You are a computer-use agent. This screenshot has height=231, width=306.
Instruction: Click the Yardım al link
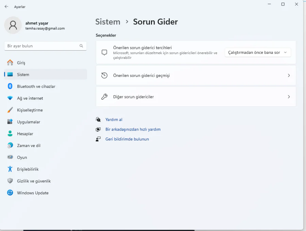point(114,120)
